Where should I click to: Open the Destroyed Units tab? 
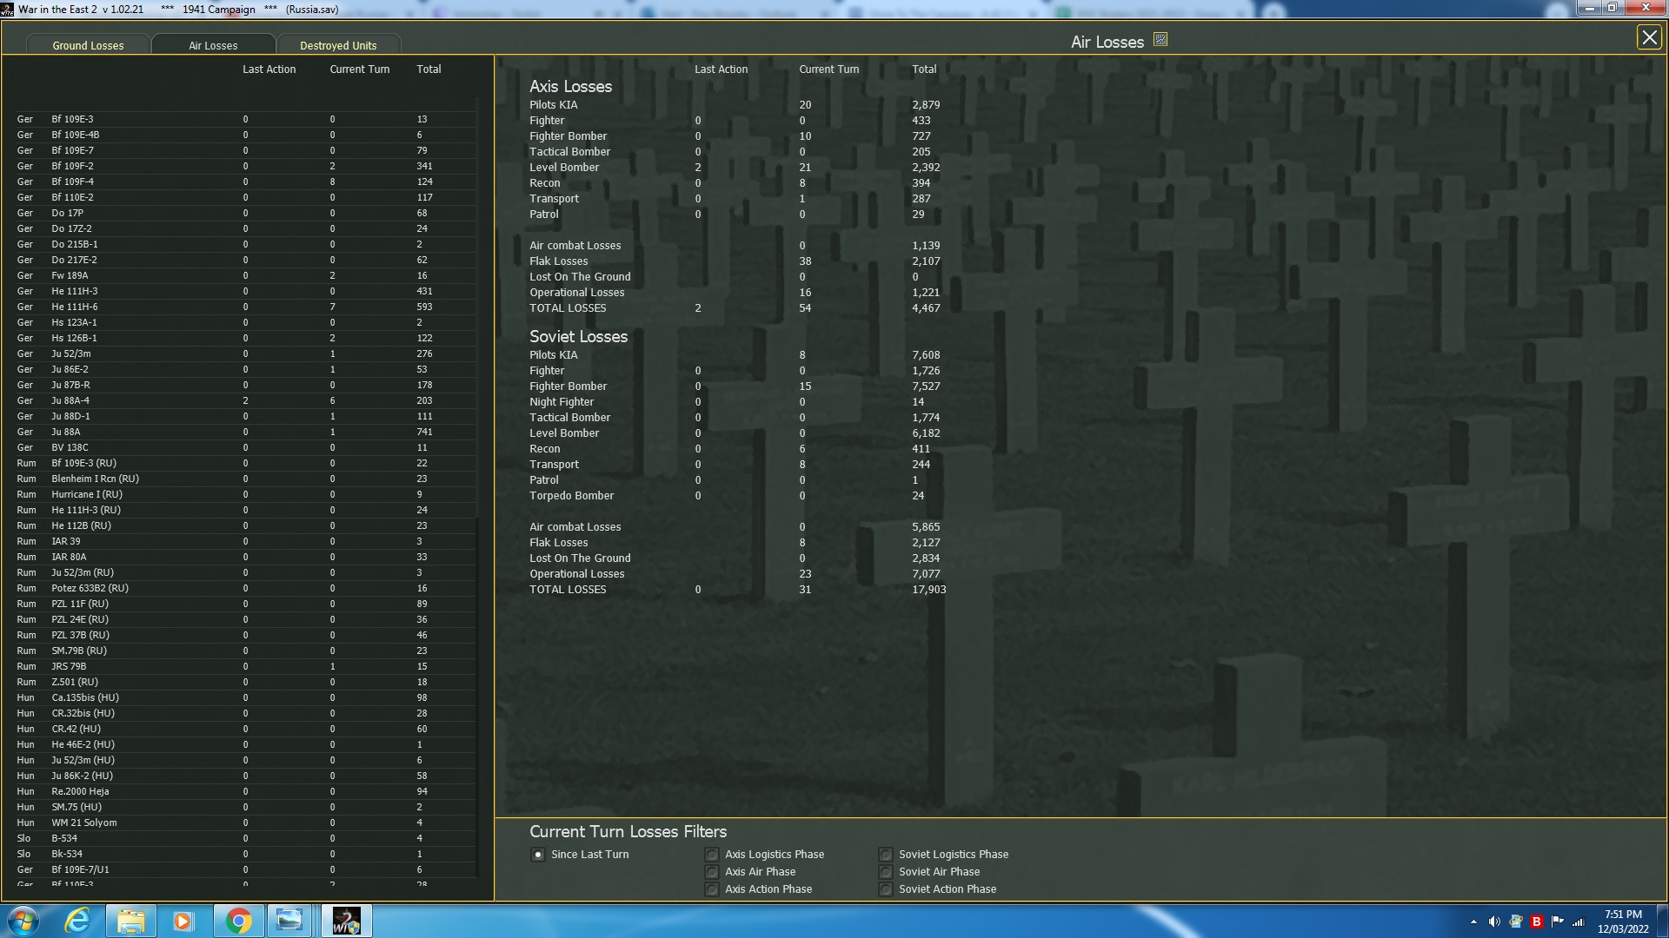tap(338, 45)
